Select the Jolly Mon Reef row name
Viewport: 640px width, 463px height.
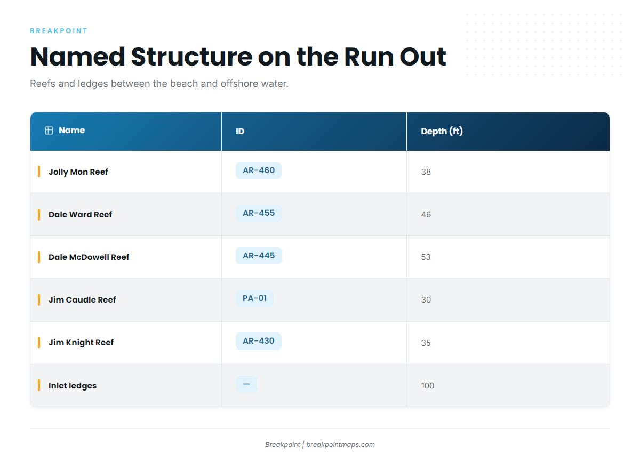point(78,172)
